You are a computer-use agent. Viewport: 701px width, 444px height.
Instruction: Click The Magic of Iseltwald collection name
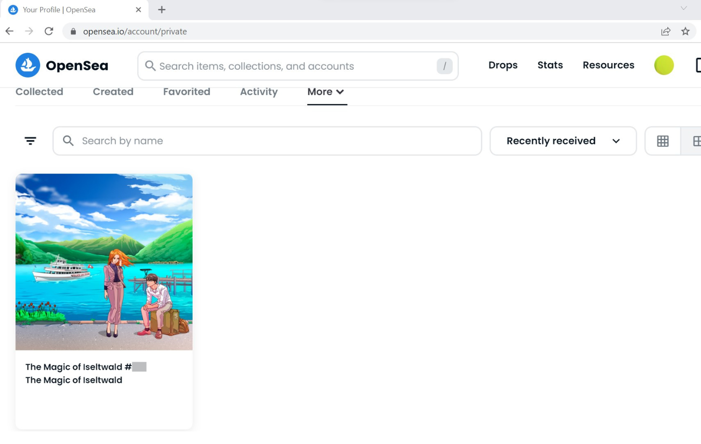74,380
